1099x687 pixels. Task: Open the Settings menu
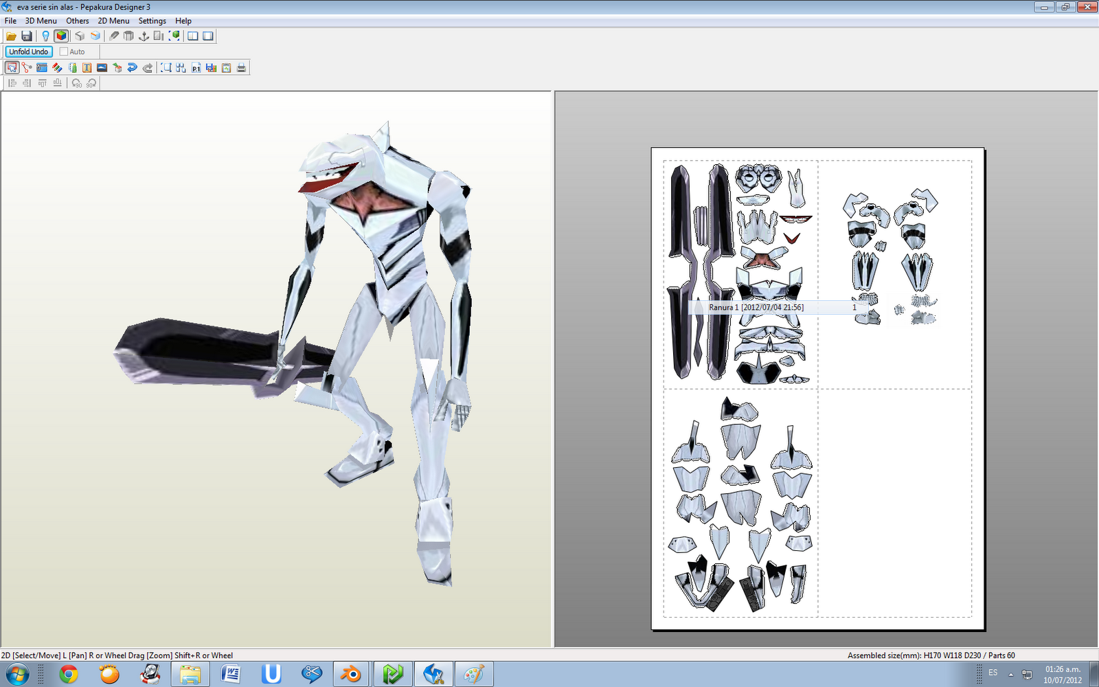coord(152,21)
